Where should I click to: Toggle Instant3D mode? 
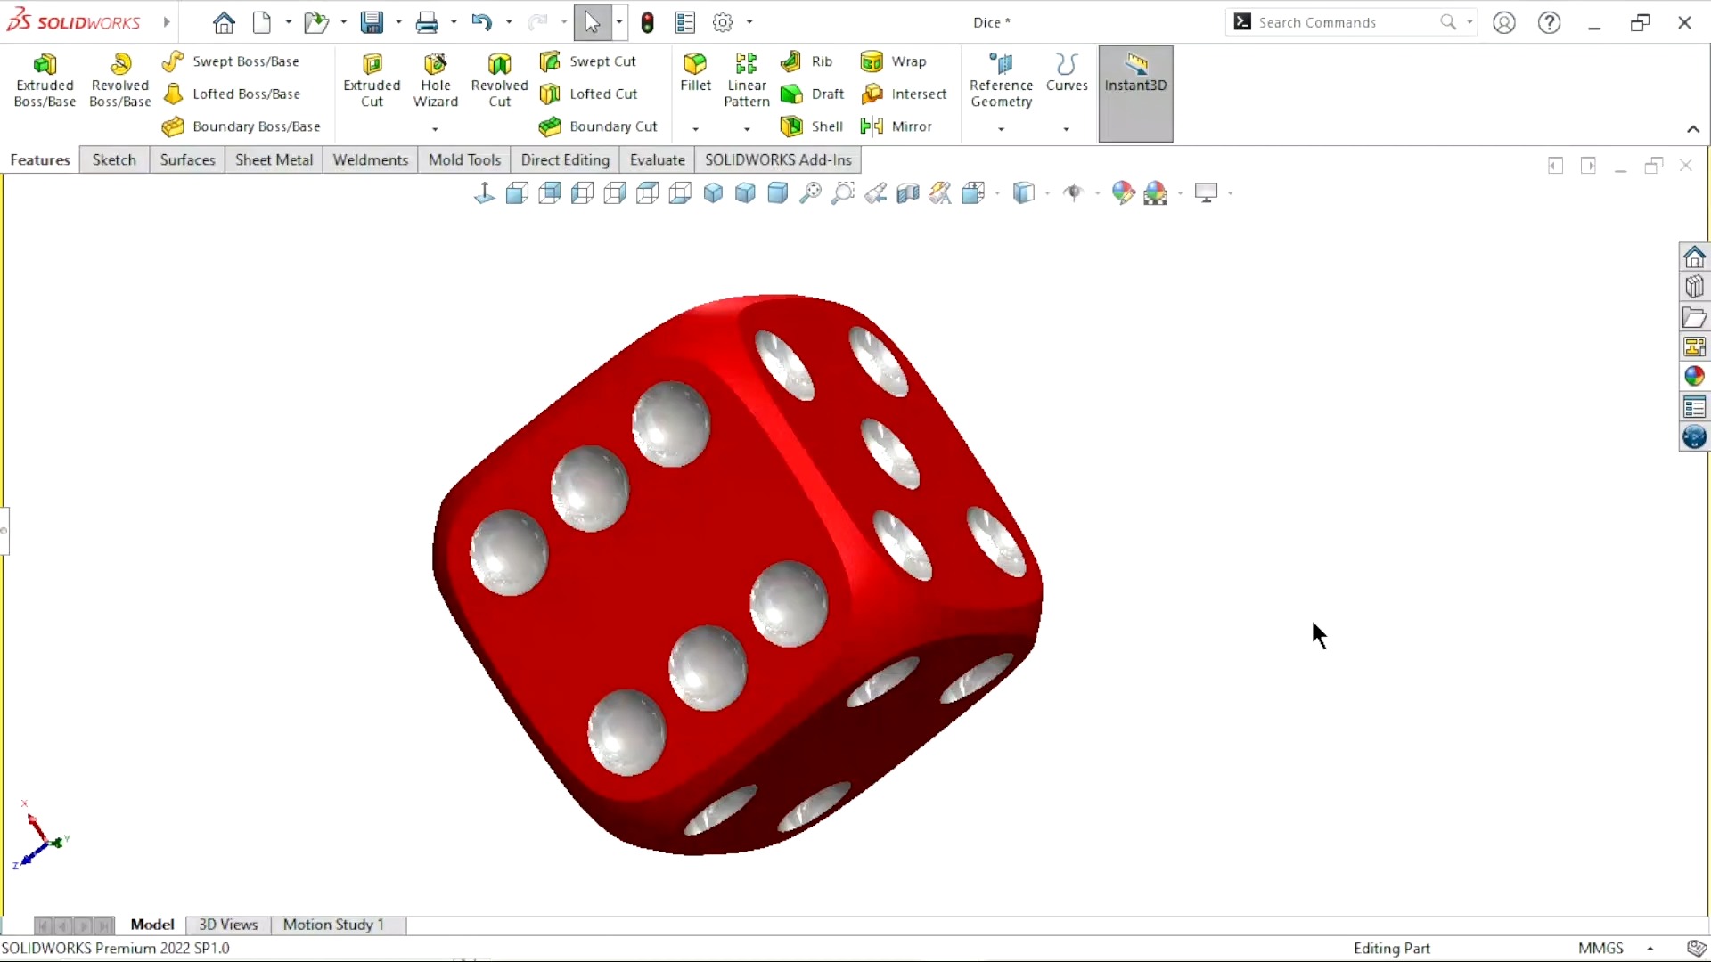(x=1135, y=94)
